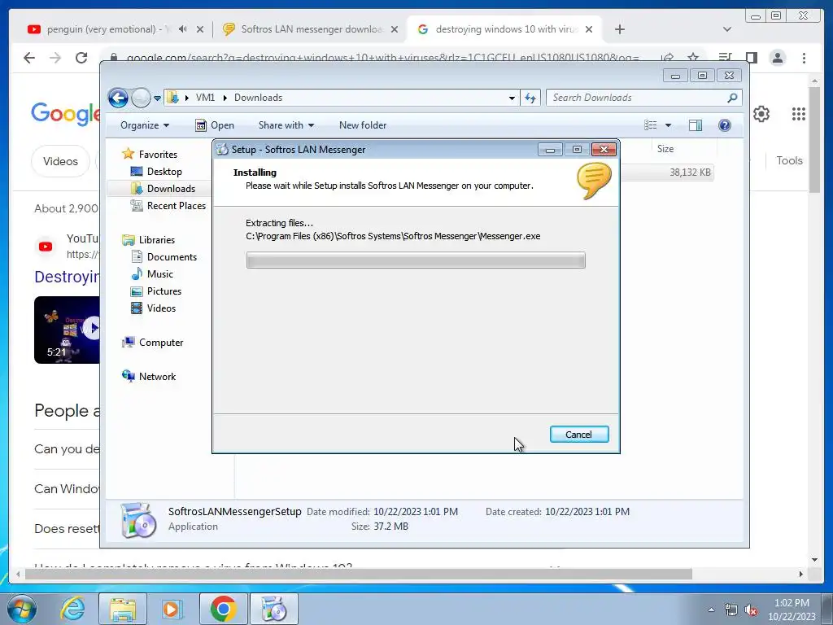Click Chrome horizontal scrollbar

click(359, 575)
